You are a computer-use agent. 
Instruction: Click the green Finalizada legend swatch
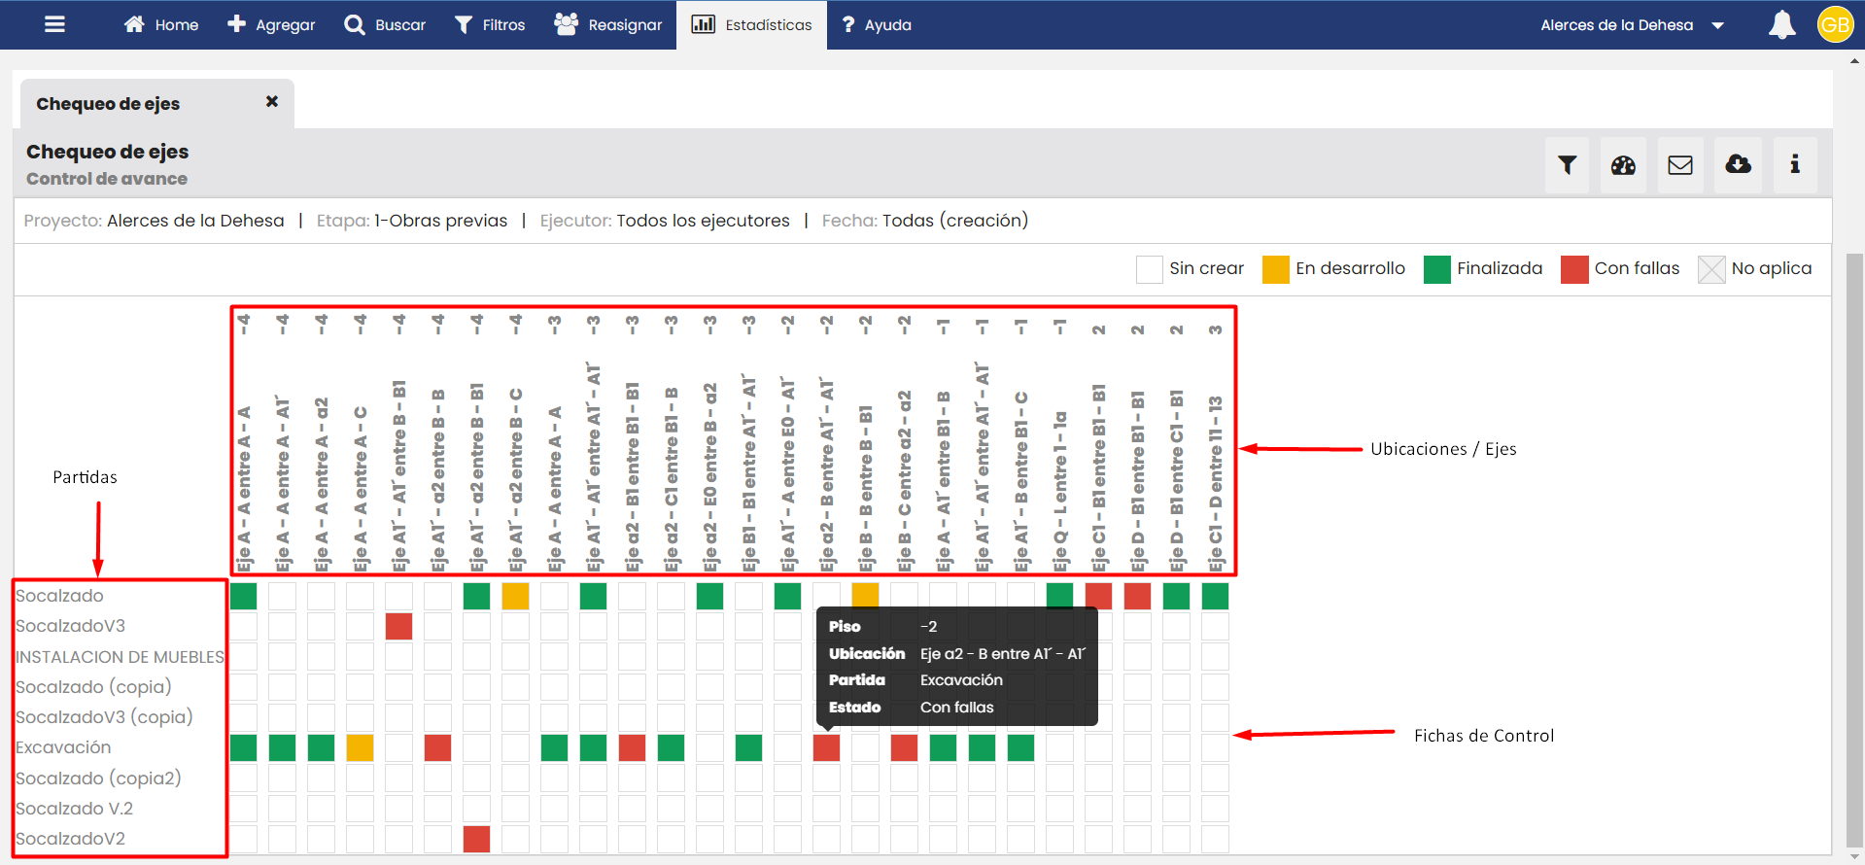click(1436, 269)
